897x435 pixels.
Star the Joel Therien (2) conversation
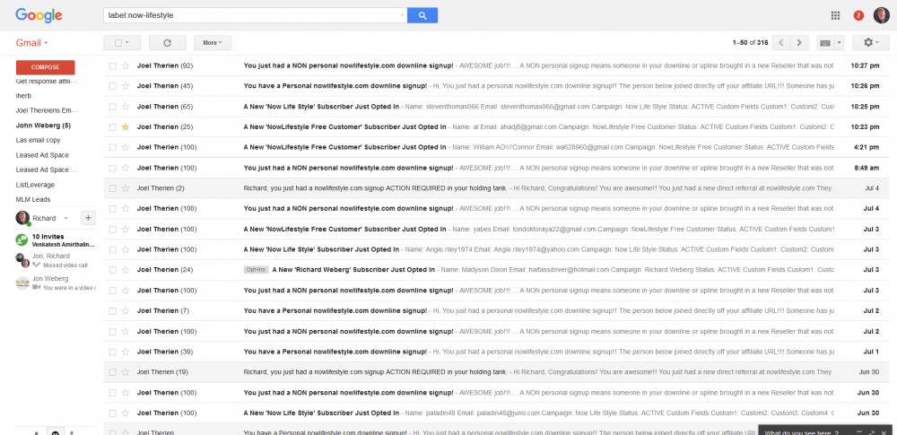point(126,188)
